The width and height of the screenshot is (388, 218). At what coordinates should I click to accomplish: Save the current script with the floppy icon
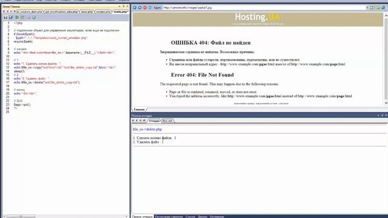tap(5, 18)
